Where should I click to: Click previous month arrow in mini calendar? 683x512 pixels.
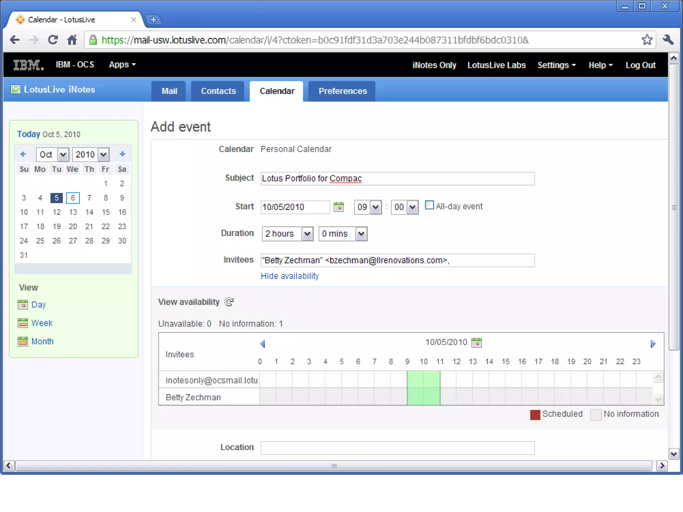click(x=23, y=154)
